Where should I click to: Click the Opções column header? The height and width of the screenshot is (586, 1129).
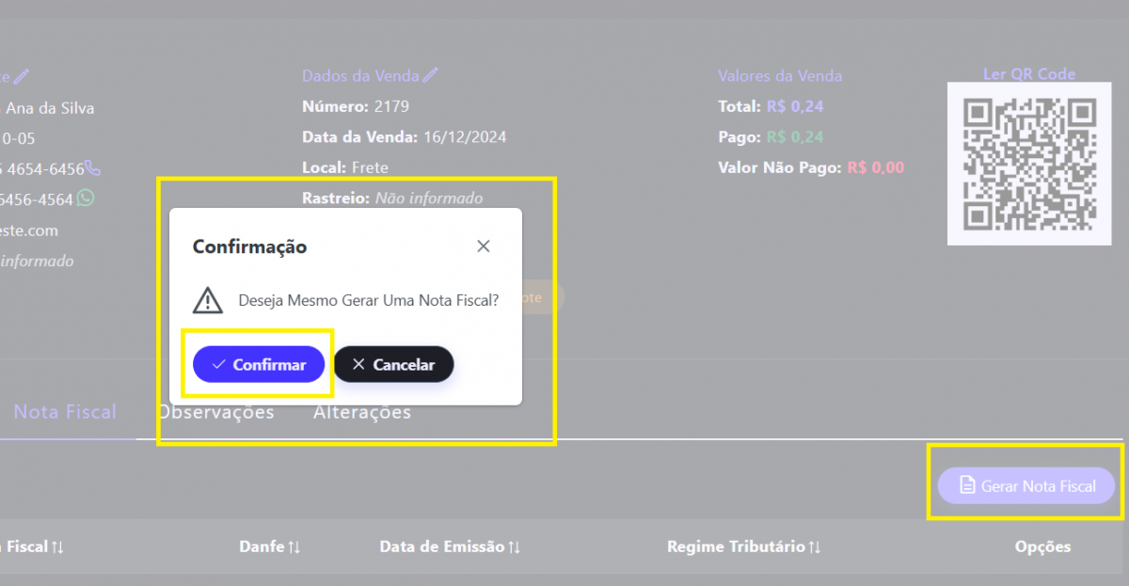pos(1042,546)
